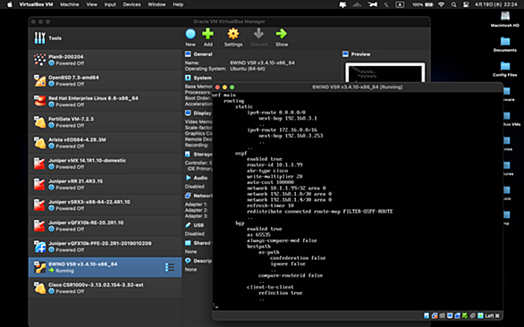524x327 pixels.
Task: Select Juniper vQFX10k-PFE-20.2R1 VM
Action: [x=106, y=247]
